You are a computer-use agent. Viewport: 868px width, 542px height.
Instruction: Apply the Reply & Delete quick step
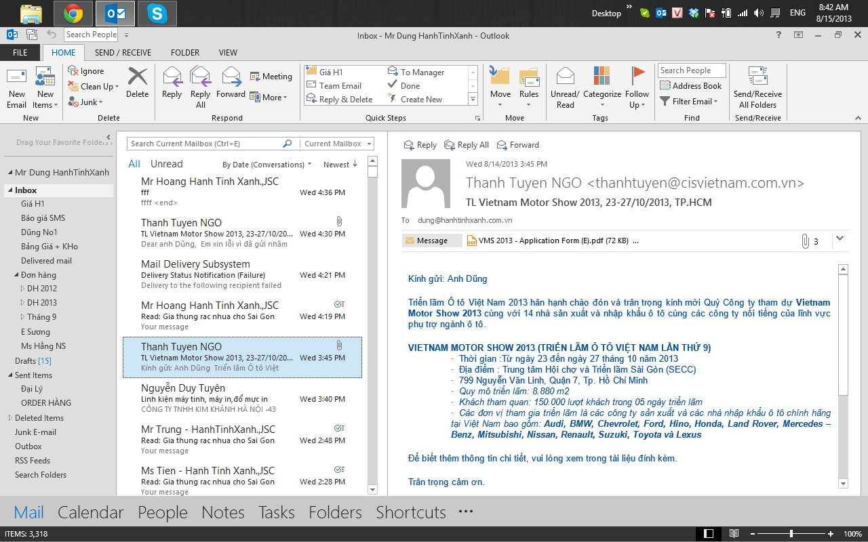tap(339, 99)
